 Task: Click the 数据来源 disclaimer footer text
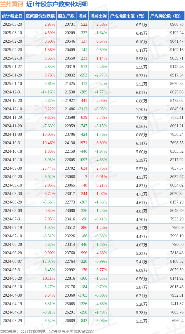tap(47, 331)
